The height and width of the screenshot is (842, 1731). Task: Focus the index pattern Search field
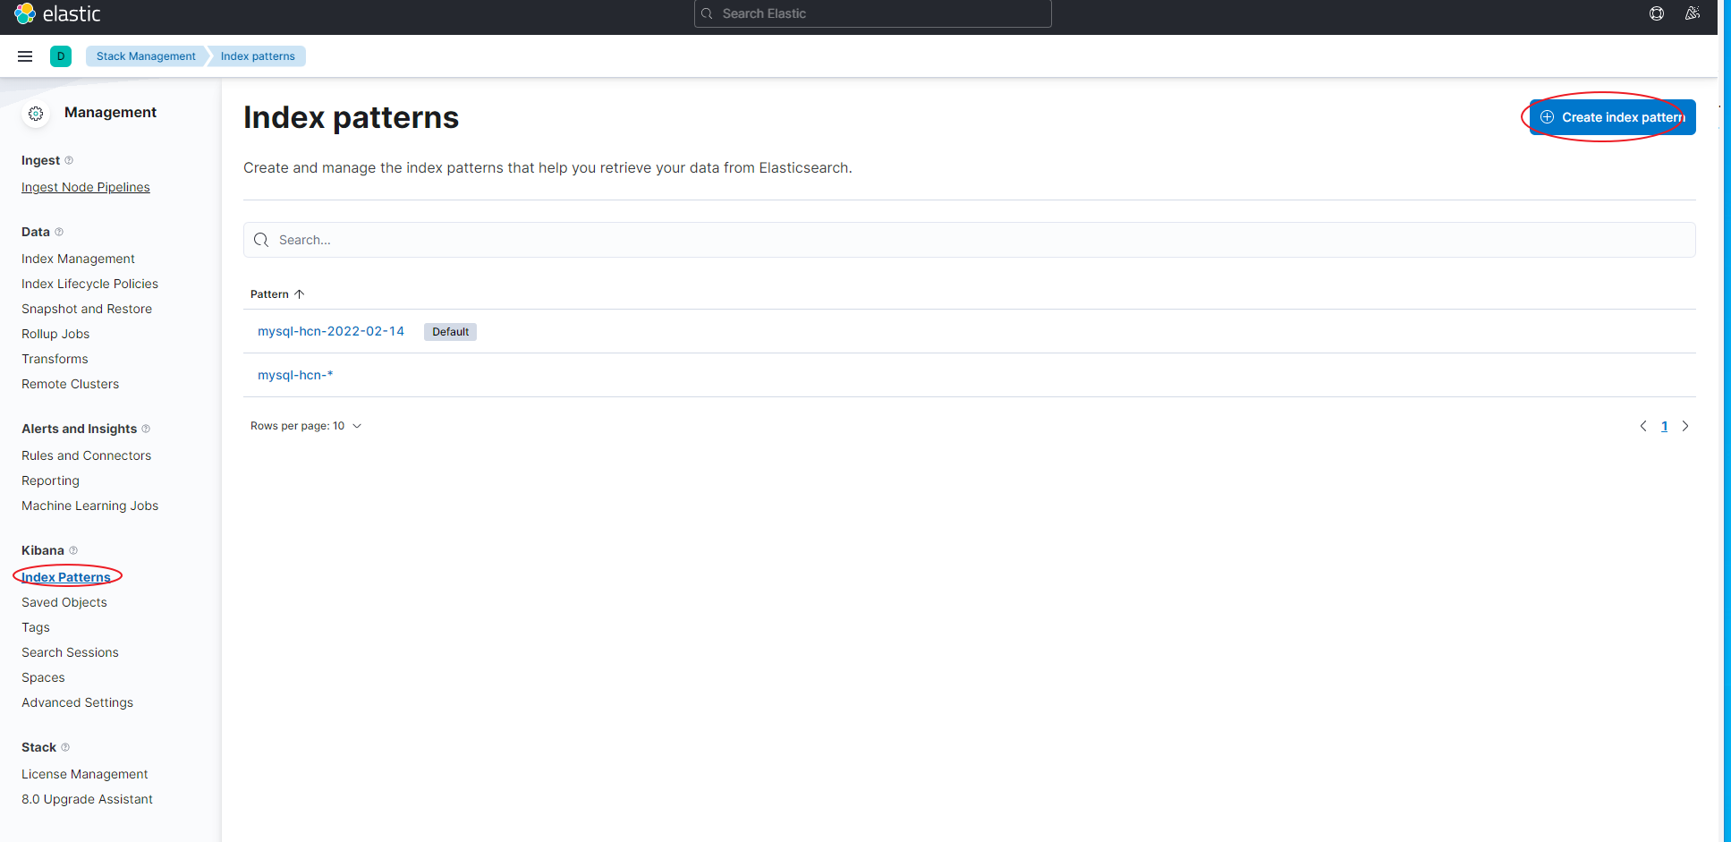tap(970, 240)
